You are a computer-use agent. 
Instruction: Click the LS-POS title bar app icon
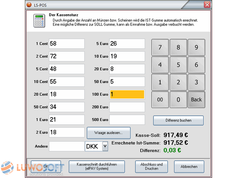(x=29, y=5)
